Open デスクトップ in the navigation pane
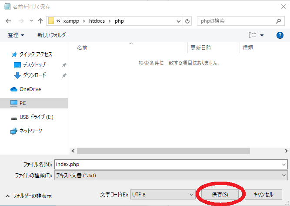Image resolution: width=290 pixels, height=206 pixels. (30, 64)
